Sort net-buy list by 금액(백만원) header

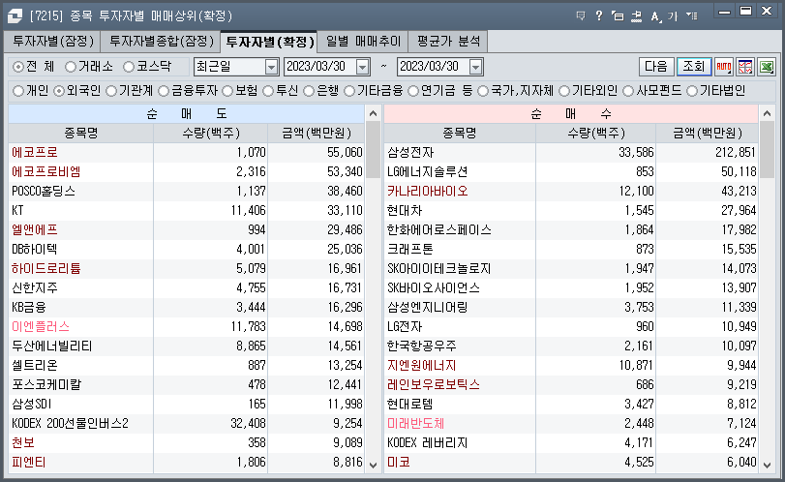click(x=708, y=134)
